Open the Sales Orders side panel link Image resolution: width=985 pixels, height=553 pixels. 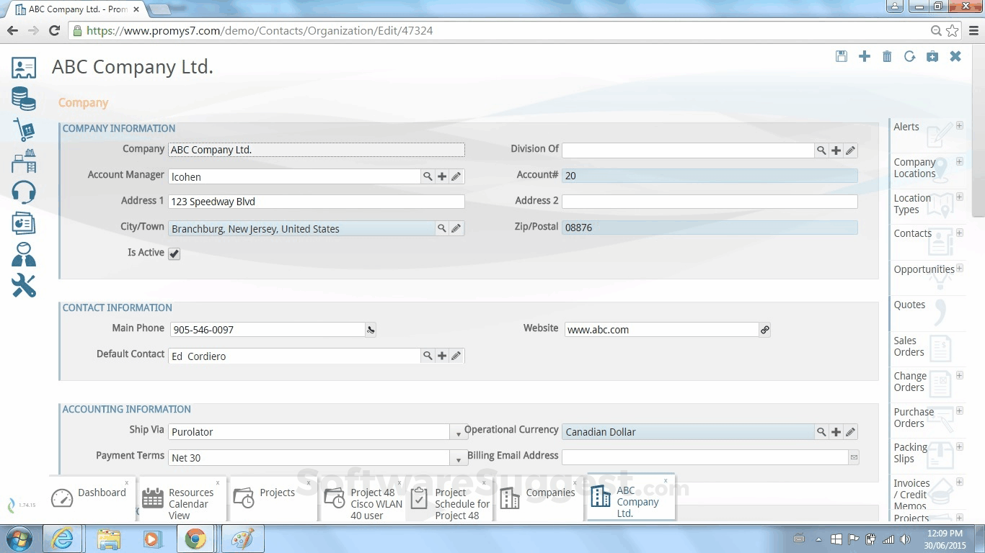[909, 346]
